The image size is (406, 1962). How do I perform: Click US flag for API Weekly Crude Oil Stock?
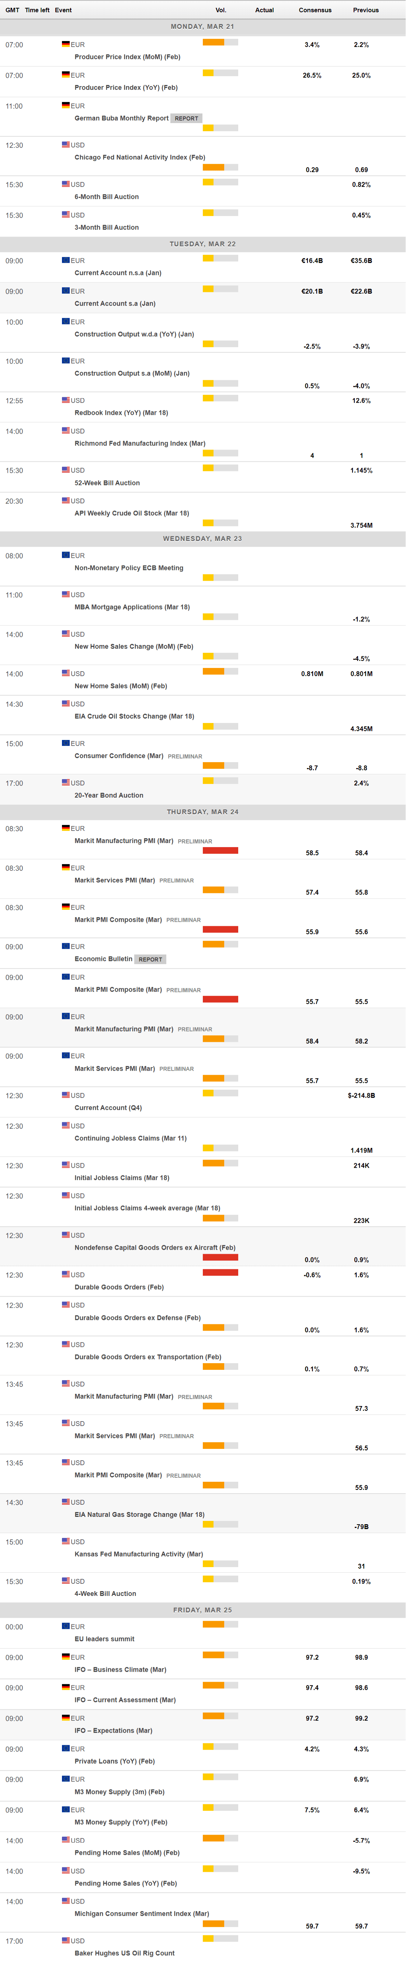pyautogui.click(x=65, y=501)
